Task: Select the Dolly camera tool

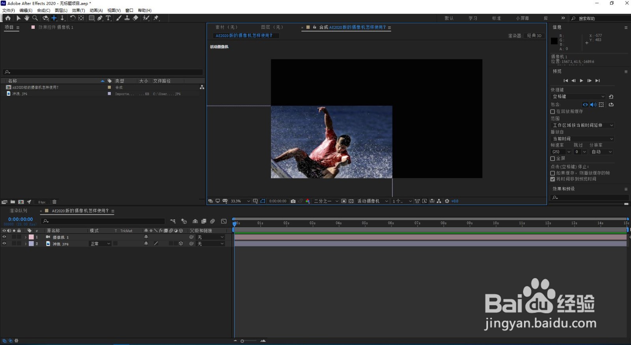Action: [x=62, y=18]
